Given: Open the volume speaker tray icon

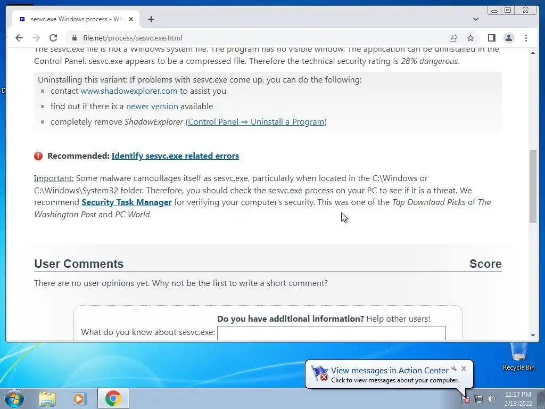Looking at the screenshot, I should [491, 399].
